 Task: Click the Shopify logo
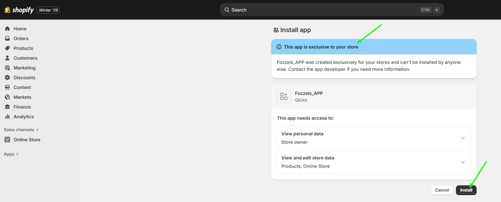coord(19,10)
